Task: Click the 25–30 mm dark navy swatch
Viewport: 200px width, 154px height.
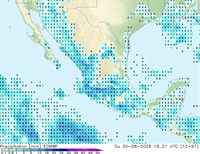Action: (x=64, y=150)
